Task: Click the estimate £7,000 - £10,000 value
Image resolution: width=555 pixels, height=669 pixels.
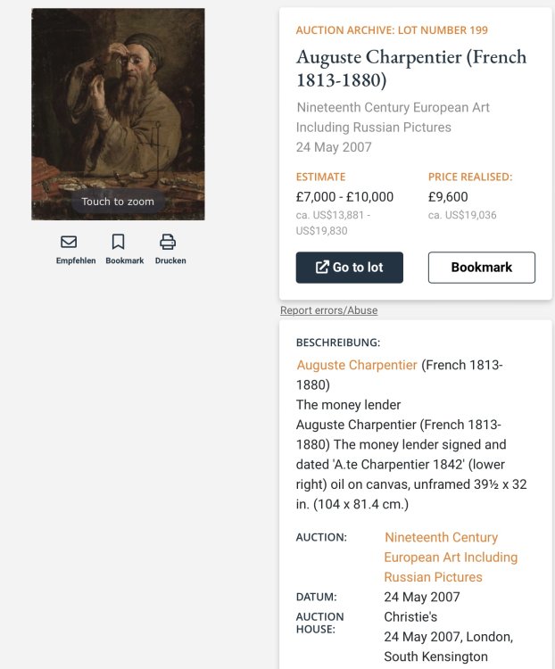Action: click(x=344, y=197)
